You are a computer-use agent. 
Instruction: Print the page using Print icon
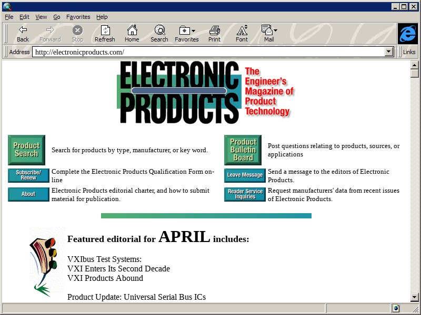point(214,34)
